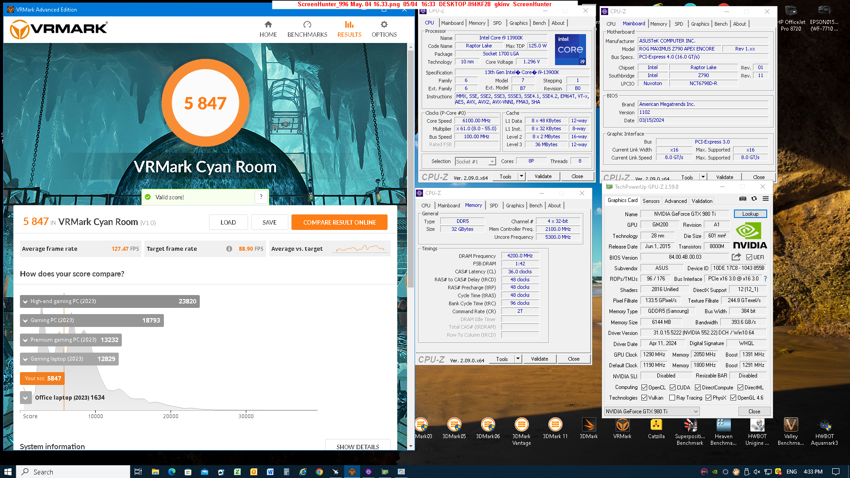Open the 3DMark06 desktop shortcut
Viewport: 850px width, 478px height.
(488, 429)
